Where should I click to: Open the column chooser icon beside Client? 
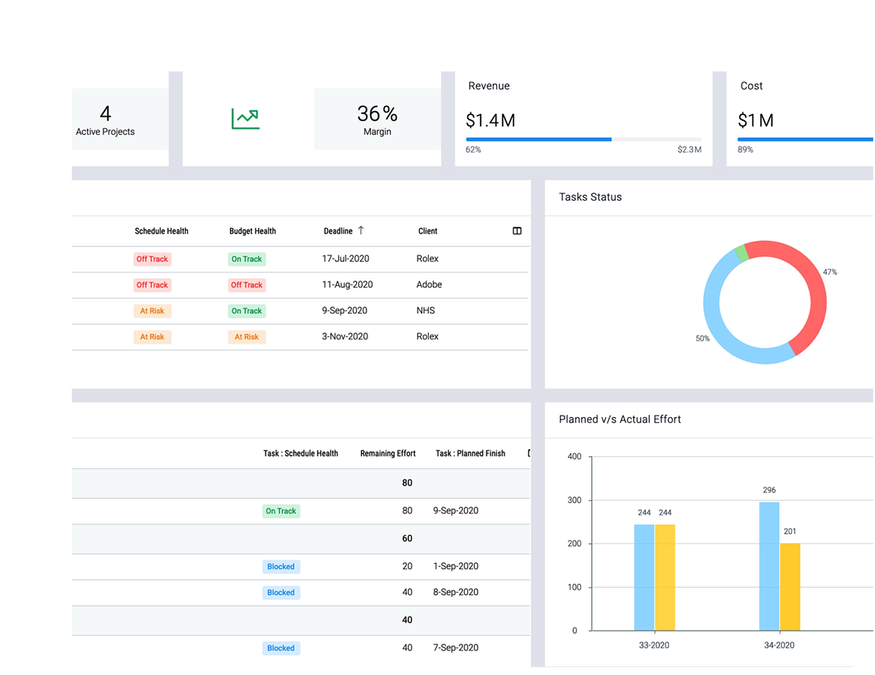point(517,231)
